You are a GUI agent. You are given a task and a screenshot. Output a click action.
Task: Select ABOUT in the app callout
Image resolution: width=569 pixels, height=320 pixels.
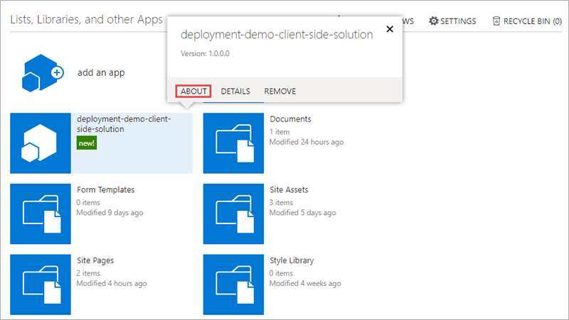coord(193,92)
